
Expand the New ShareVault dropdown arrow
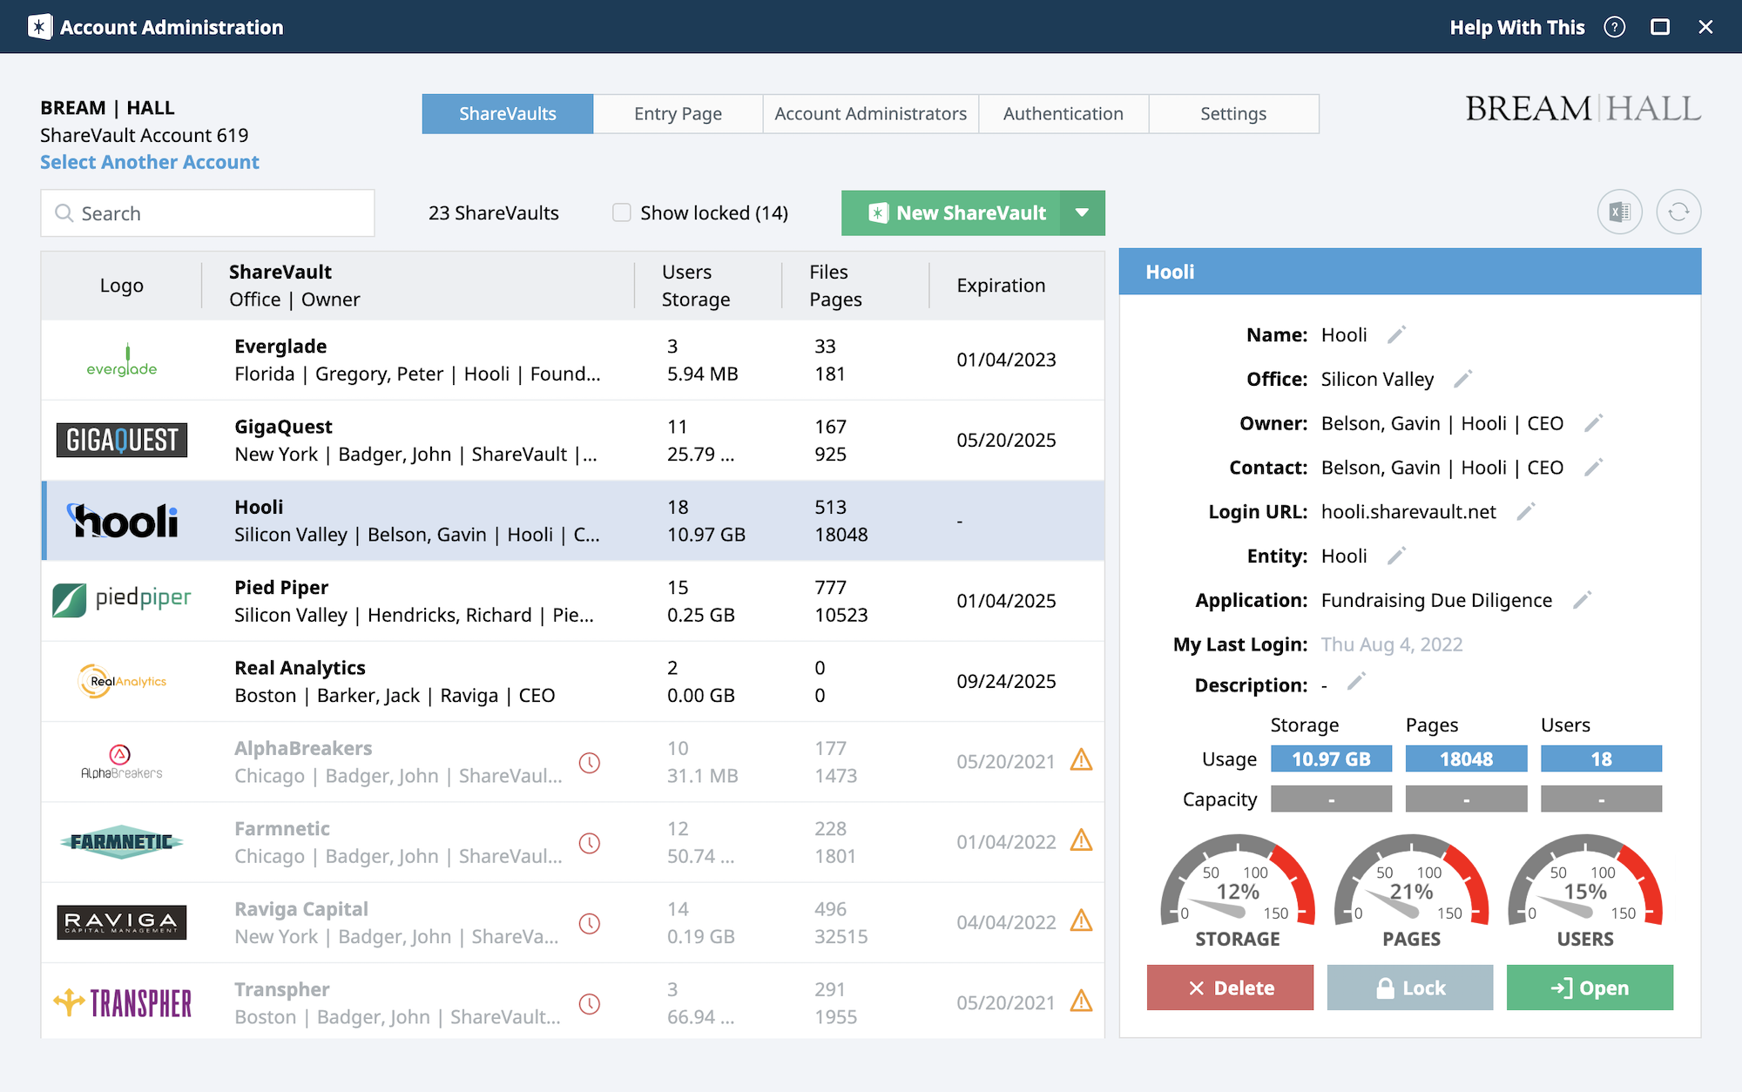[1080, 212]
